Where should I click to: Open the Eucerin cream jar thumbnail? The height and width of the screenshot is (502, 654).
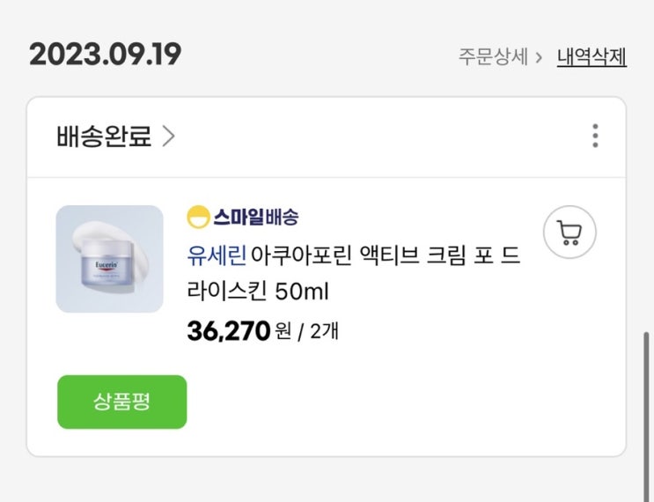click(109, 259)
